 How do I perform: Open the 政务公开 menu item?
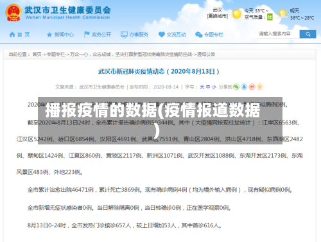click(x=101, y=35)
